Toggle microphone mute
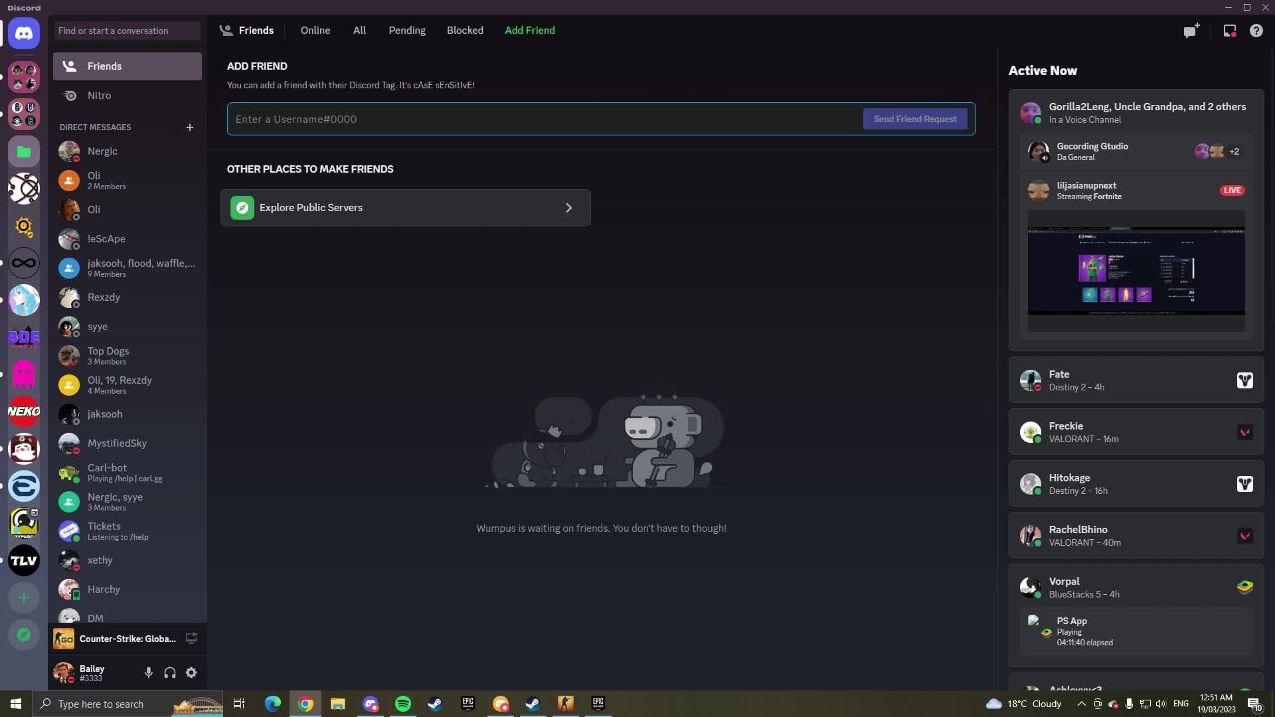 coord(149,673)
